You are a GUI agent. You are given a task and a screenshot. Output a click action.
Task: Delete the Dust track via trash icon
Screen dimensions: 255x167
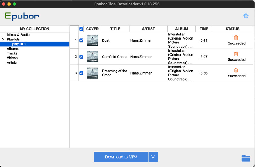click(236, 37)
